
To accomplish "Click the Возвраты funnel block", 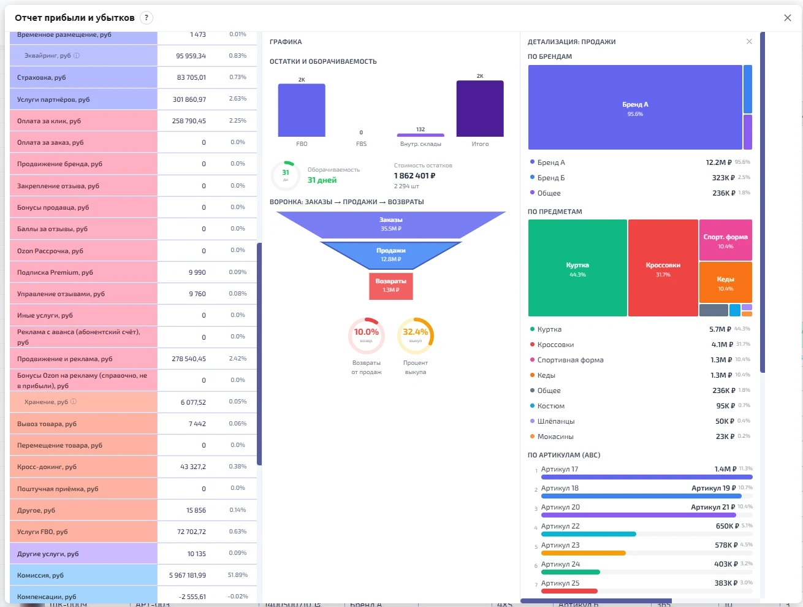I will tap(391, 286).
